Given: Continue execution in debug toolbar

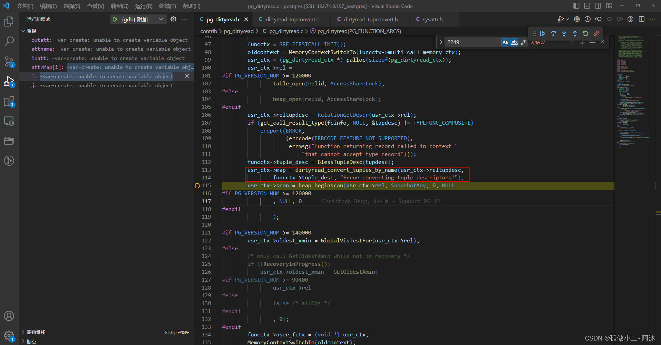Looking at the screenshot, I should coord(543,33).
